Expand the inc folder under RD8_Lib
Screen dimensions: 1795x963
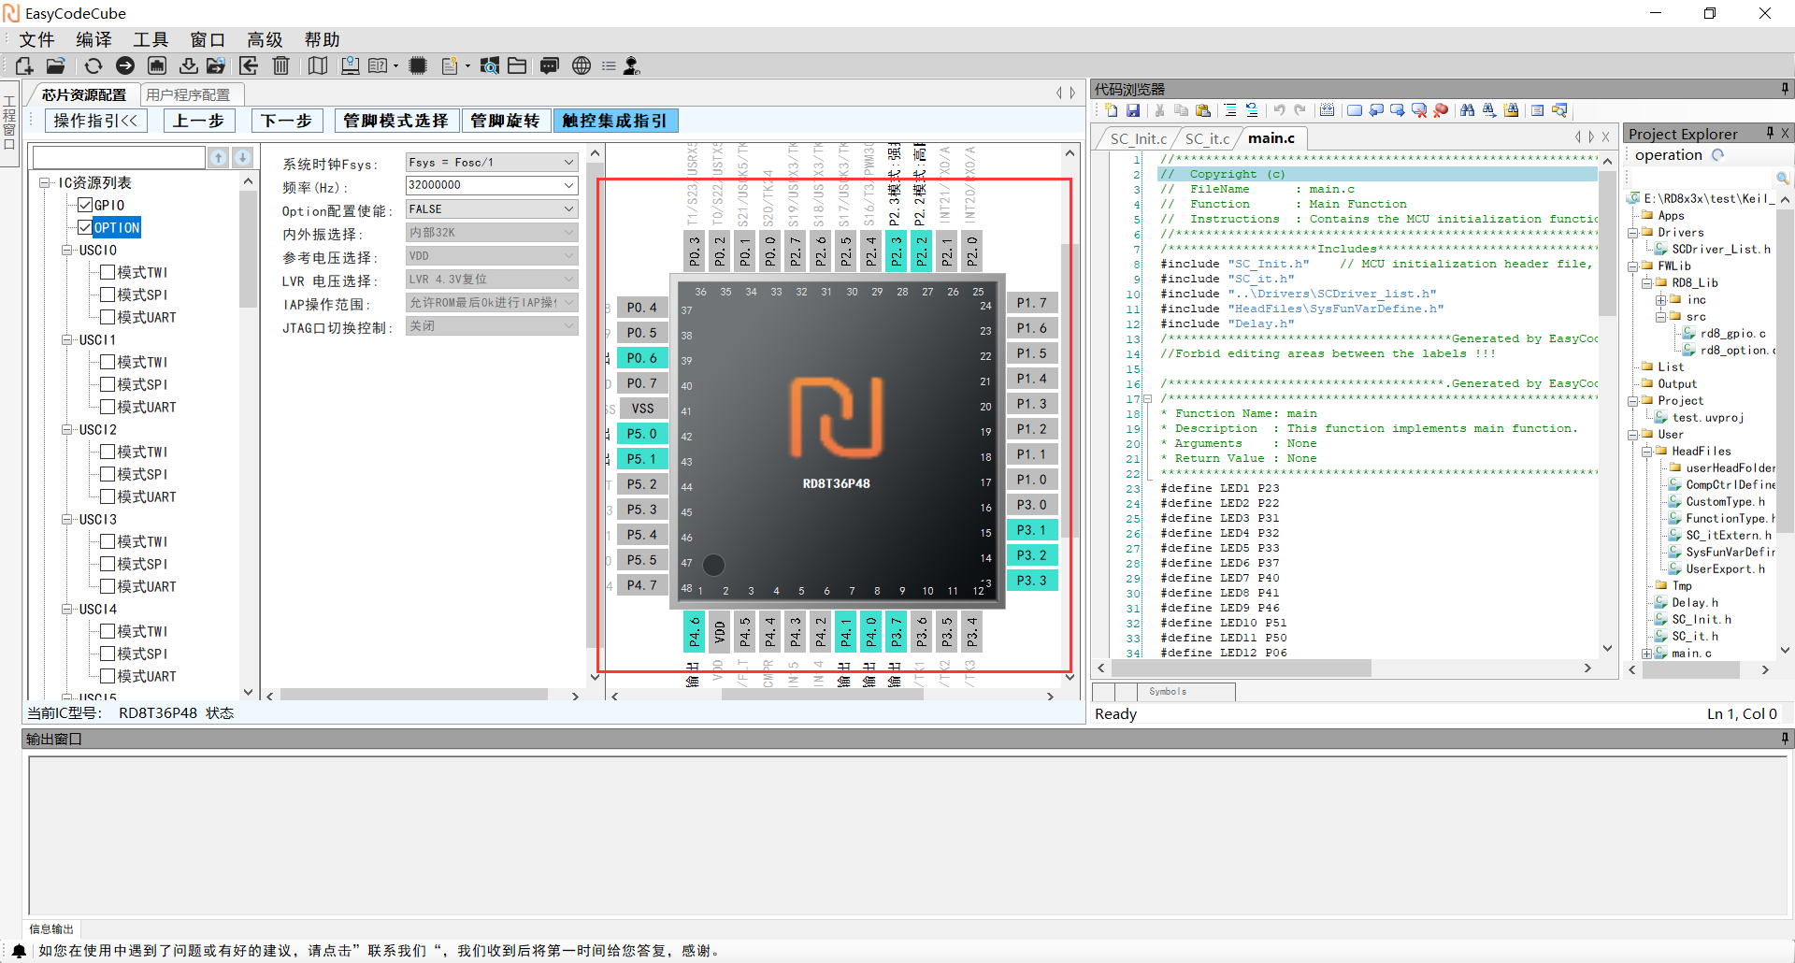point(1661,299)
